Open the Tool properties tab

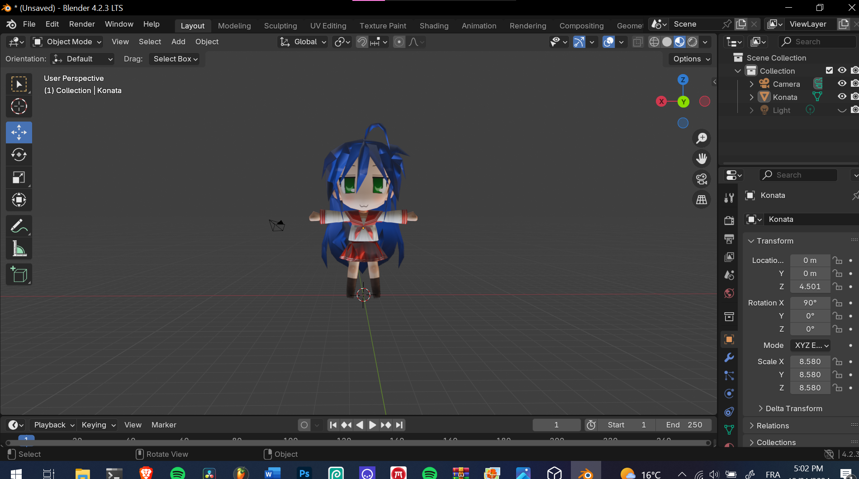coord(729,198)
